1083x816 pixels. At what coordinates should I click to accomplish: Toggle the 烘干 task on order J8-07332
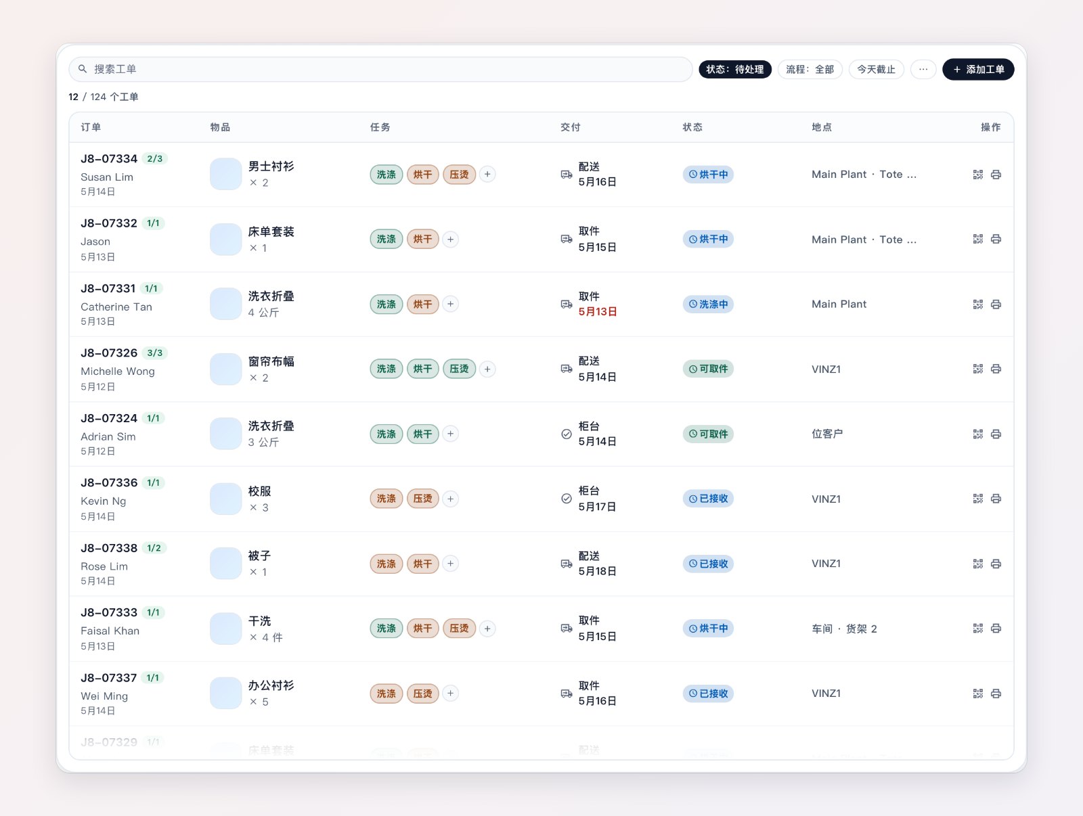pos(423,239)
